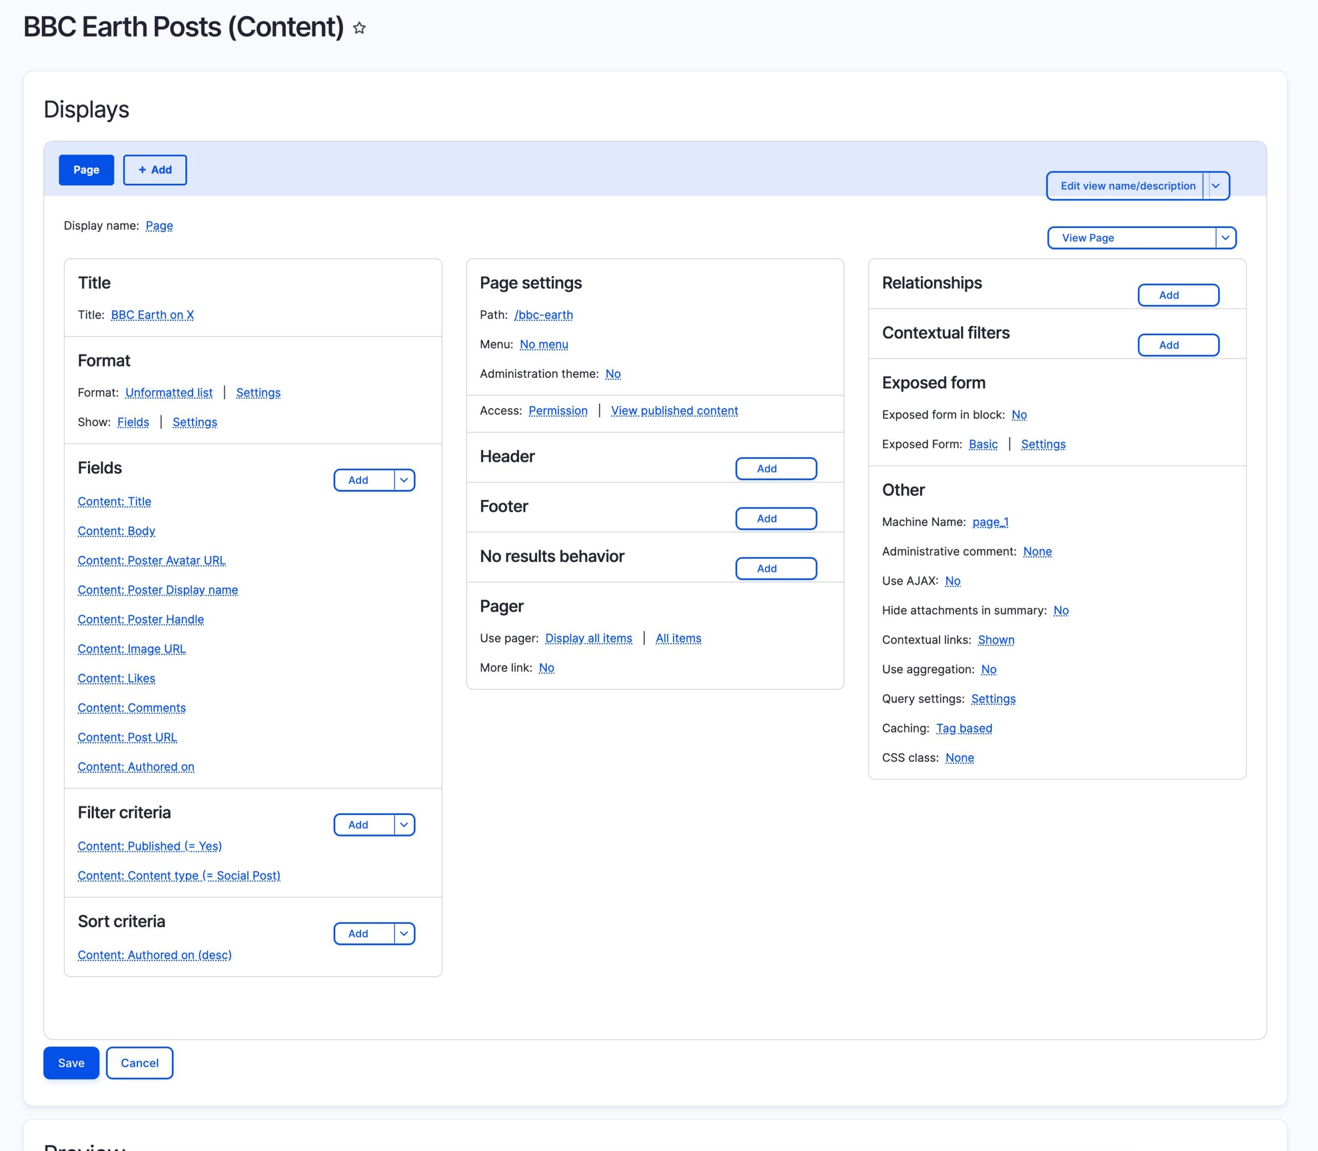Open the Content: Likes field

(116, 679)
